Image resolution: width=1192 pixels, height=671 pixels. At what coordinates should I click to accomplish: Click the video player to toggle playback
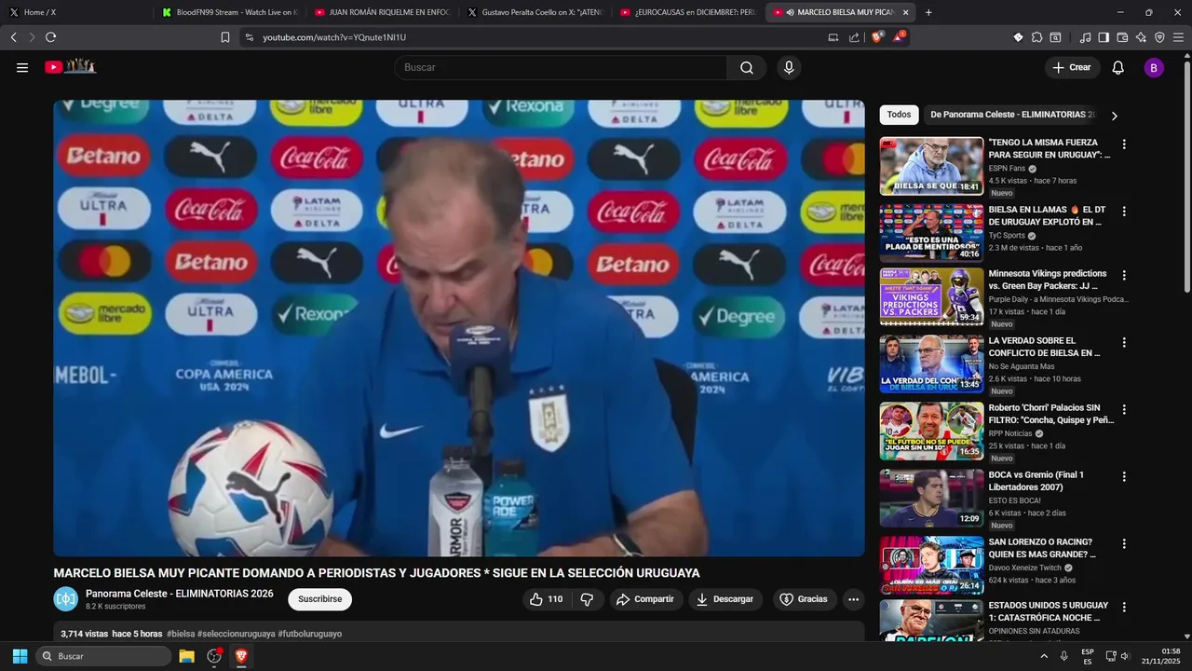click(x=459, y=328)
